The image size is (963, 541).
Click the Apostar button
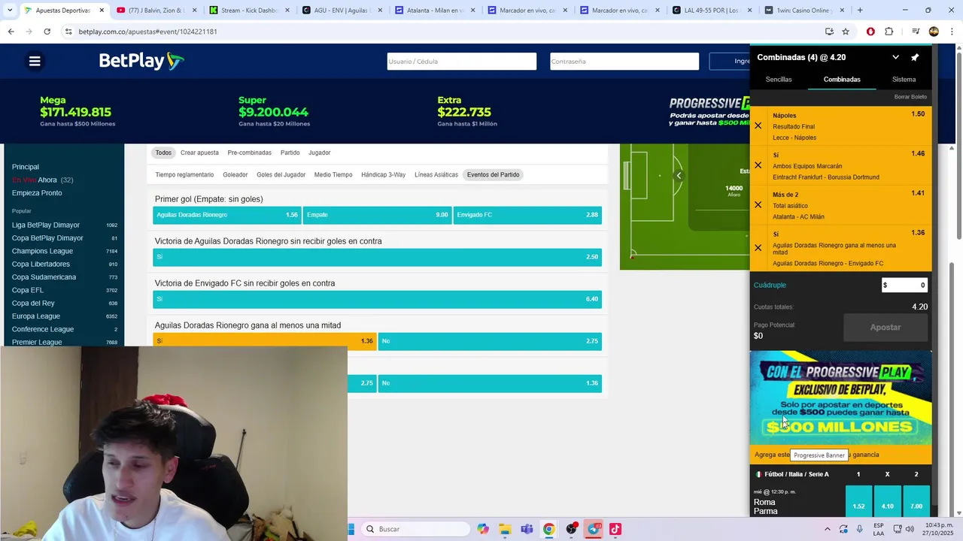click(886, 328)
